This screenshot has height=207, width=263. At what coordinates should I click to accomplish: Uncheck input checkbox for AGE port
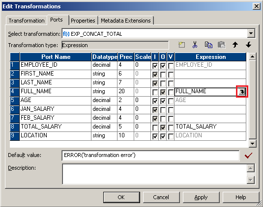click(x=155, y=101)
